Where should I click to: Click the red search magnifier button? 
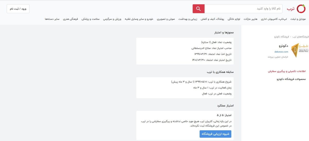point(199,9)
